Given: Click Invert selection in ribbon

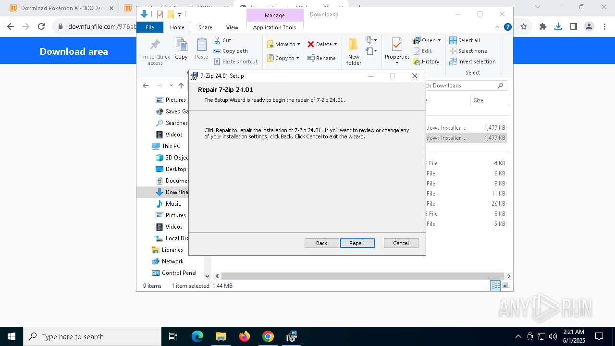Looking at the screenshot, I should click(x=472, y=62).
